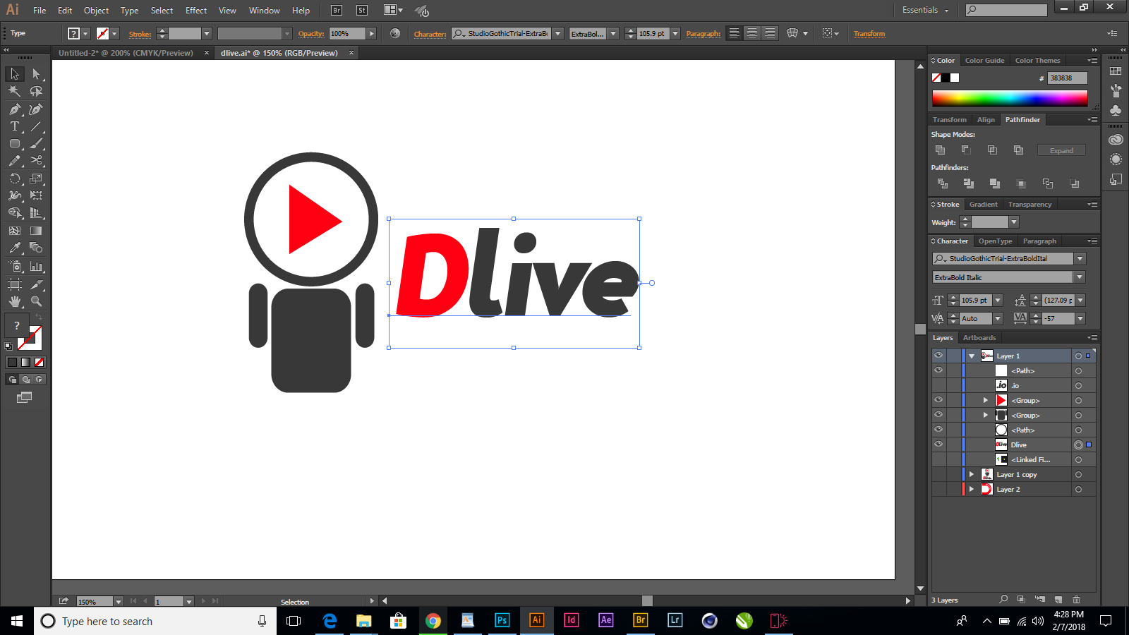Pick the Direct Selection tool
1129x635 pixels.
pos(35,73)
